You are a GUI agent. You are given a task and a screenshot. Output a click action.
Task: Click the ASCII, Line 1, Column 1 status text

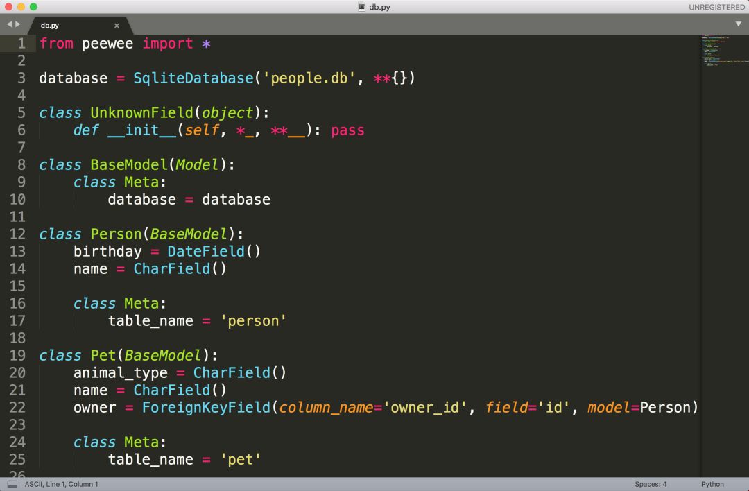pyautogui.click(x=61, y=484)
